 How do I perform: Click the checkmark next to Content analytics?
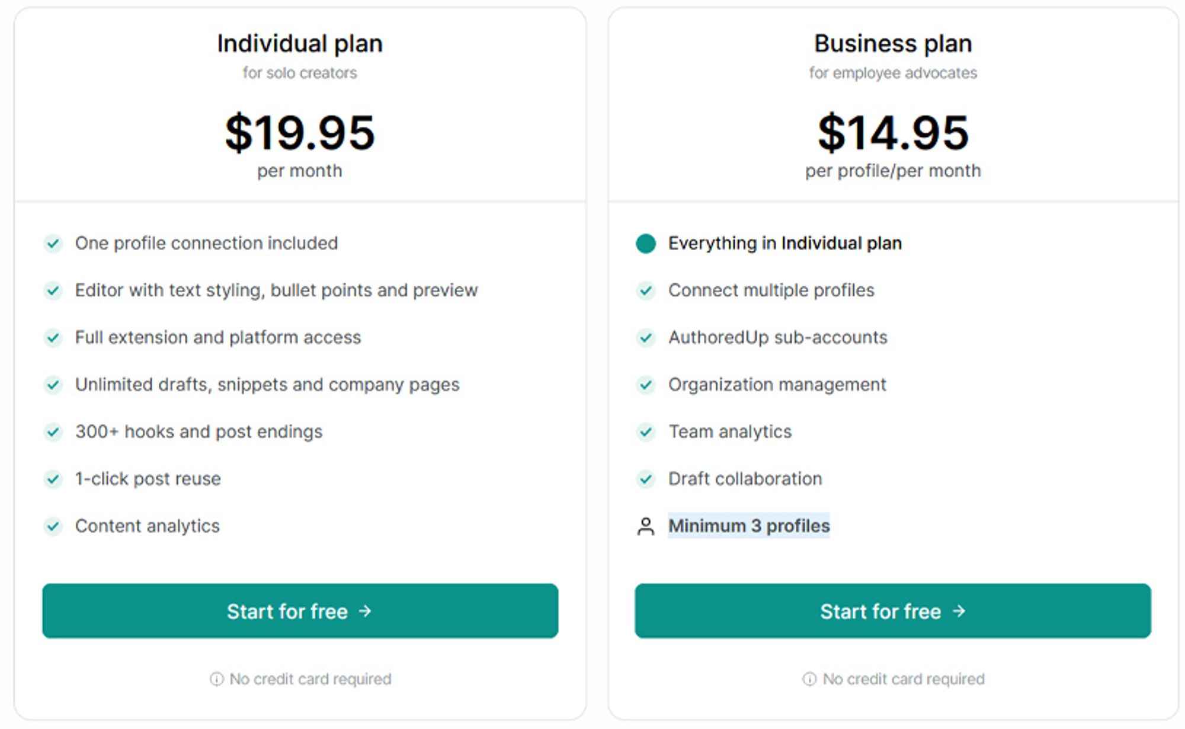53,526
